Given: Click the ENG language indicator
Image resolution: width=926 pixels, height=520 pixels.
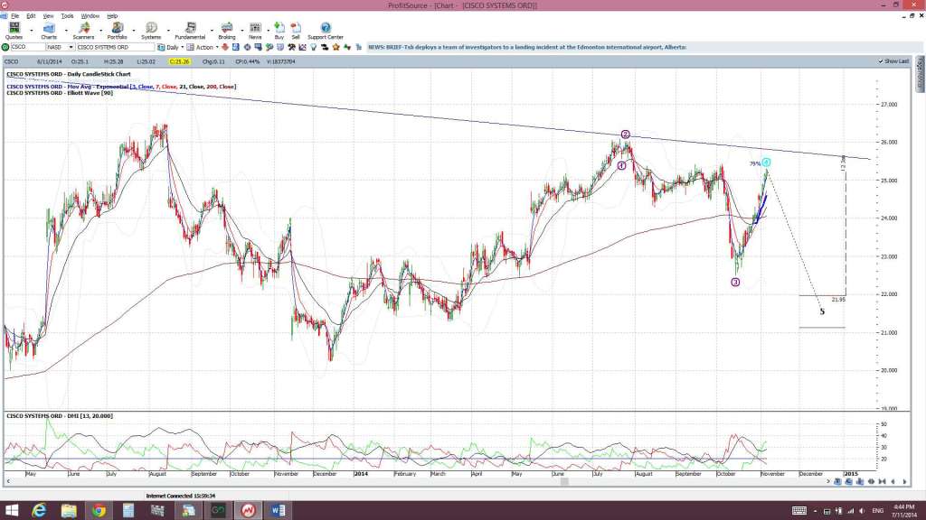Looking at the screenshot, I should pos(878,511).
